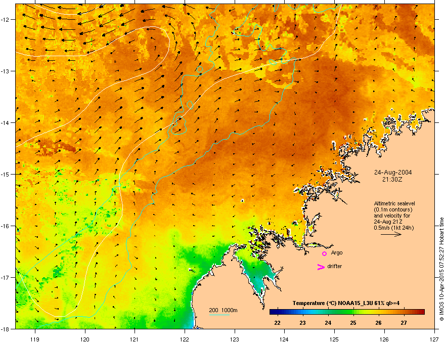Click the green part of the colorbar above 24
445x344 pixels.
[328, 312]
